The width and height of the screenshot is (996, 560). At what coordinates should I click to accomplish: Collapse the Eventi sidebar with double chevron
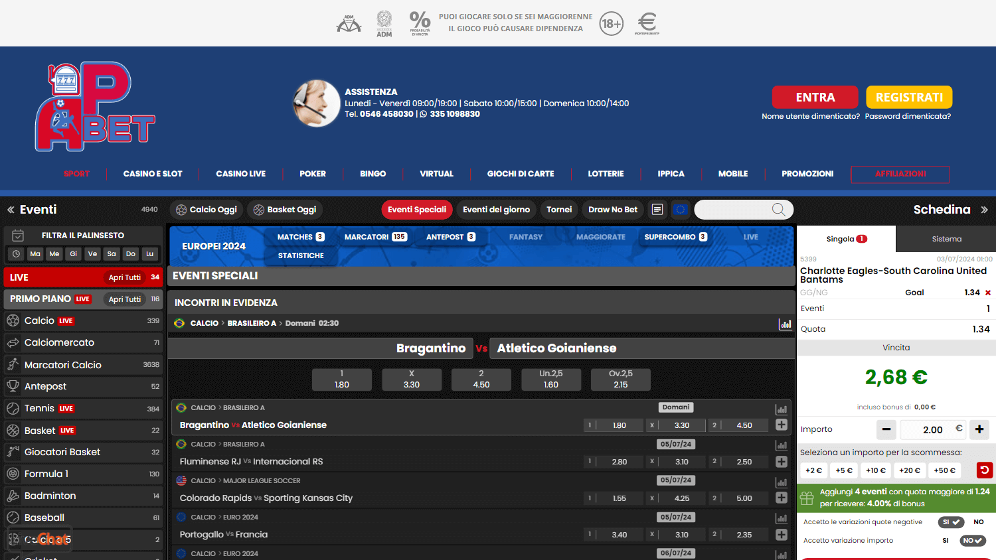pyautogui.click(x=11, y=210)
